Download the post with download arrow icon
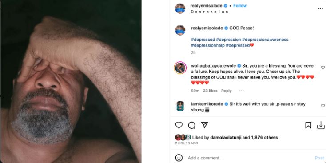 321,125
